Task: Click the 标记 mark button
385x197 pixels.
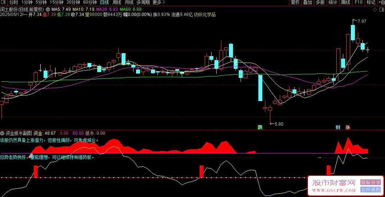Action: 371,2
